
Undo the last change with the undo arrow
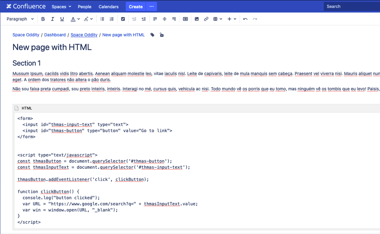point(245,19)
